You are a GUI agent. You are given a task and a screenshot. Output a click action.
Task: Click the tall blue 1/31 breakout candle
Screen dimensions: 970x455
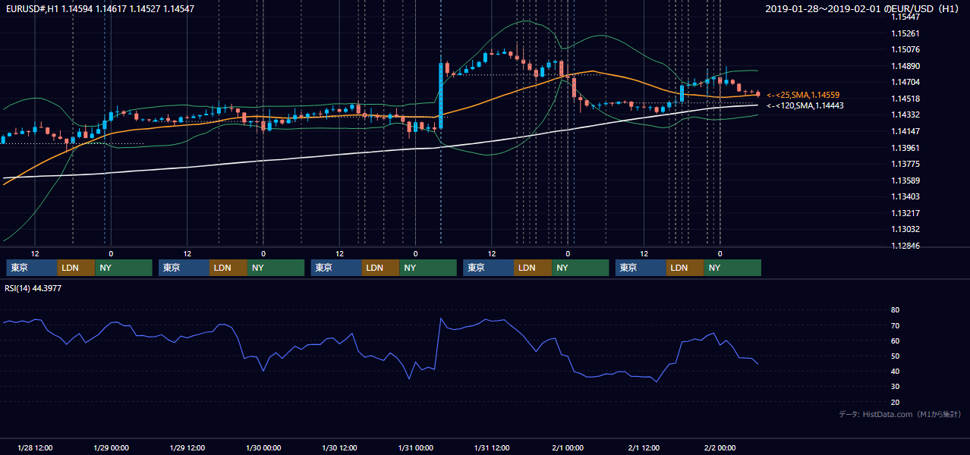click(441, 96)
